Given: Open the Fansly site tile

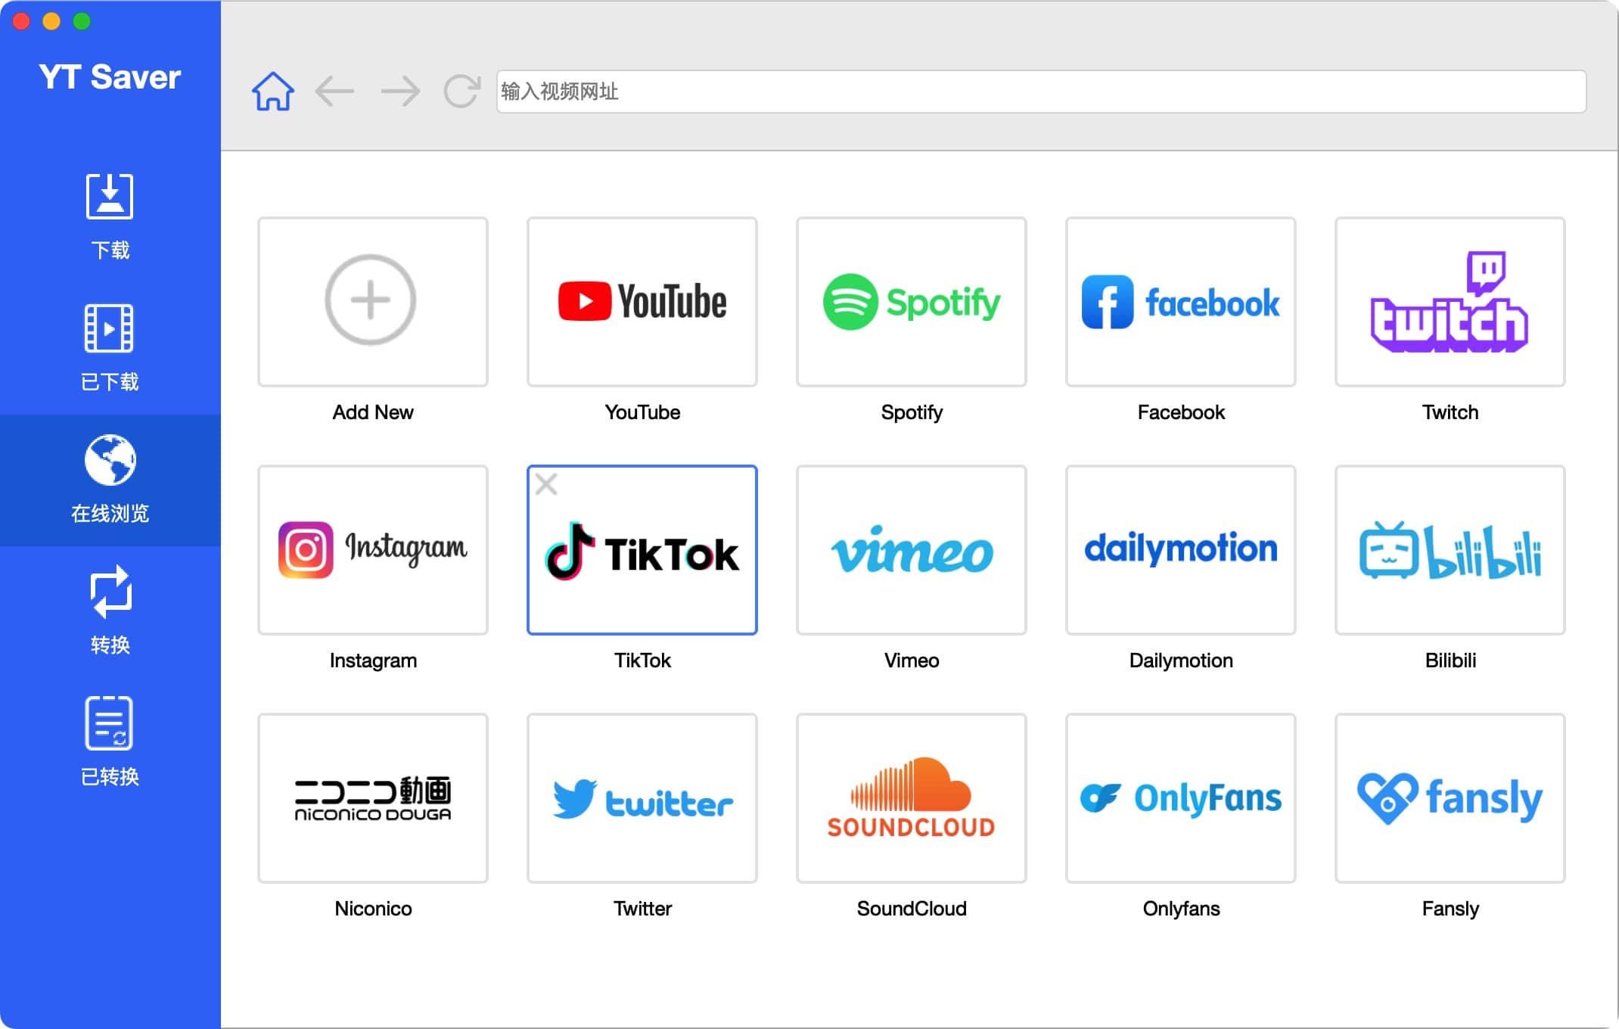Looking at the screenshot, I should coord(1450,798).
